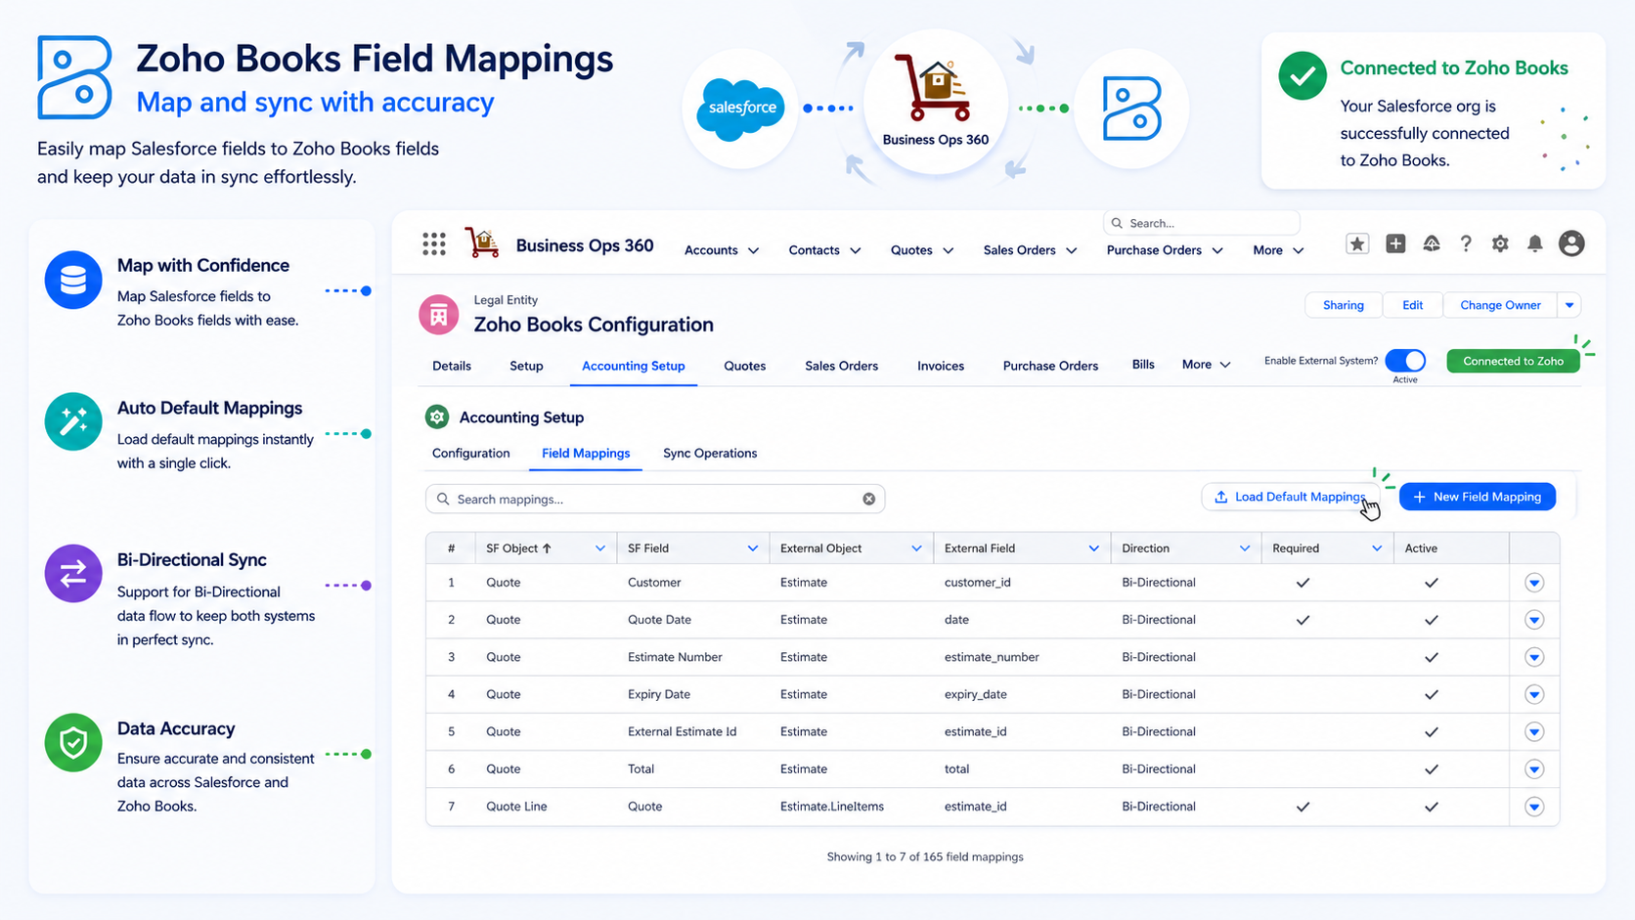The height and width of the screenshot is (920, 1635).
Task: Click the Zoho Books logo circle in the diagram
Action: [x=1131, y=108]
